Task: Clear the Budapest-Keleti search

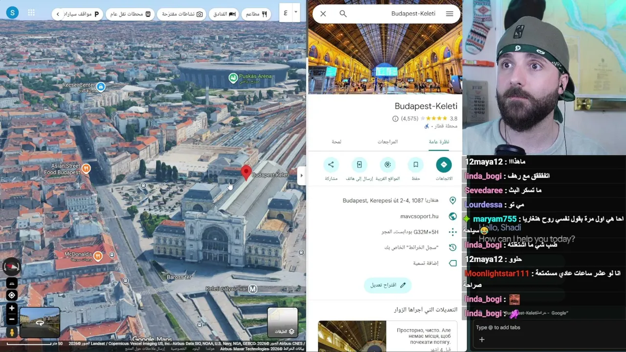Action: tap(323, 14)
